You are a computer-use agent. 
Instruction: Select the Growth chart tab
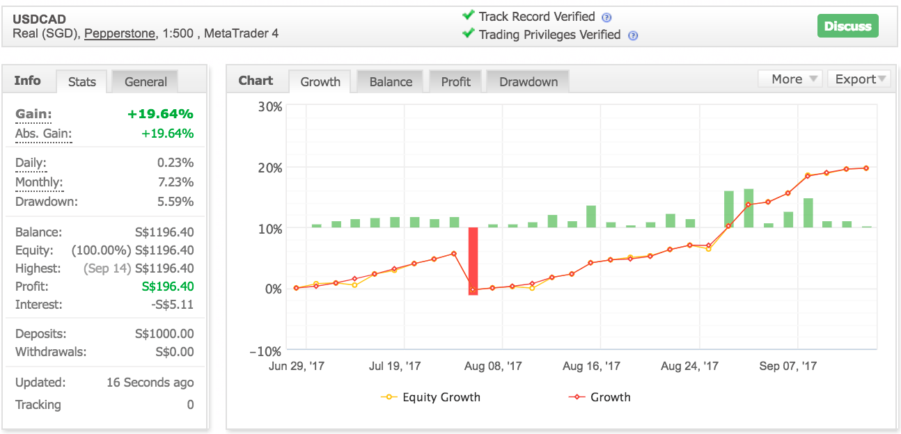320,82
